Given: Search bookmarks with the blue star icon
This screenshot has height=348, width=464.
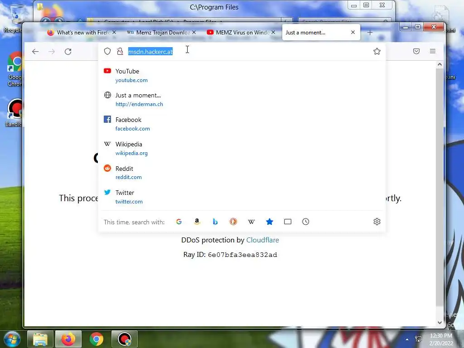Looking at the screenshot, I should [x=269, y=222].
